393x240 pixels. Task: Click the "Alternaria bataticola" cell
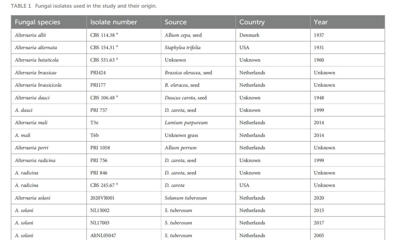[37, 60]
